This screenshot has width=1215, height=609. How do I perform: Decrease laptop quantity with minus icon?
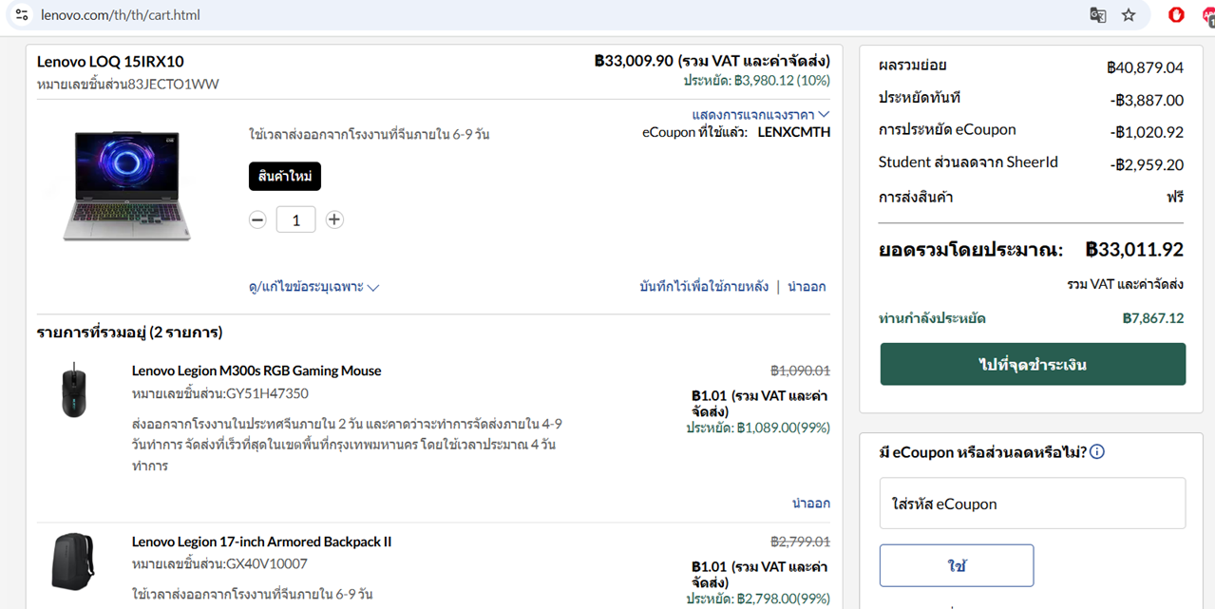(x=257, y=219)
